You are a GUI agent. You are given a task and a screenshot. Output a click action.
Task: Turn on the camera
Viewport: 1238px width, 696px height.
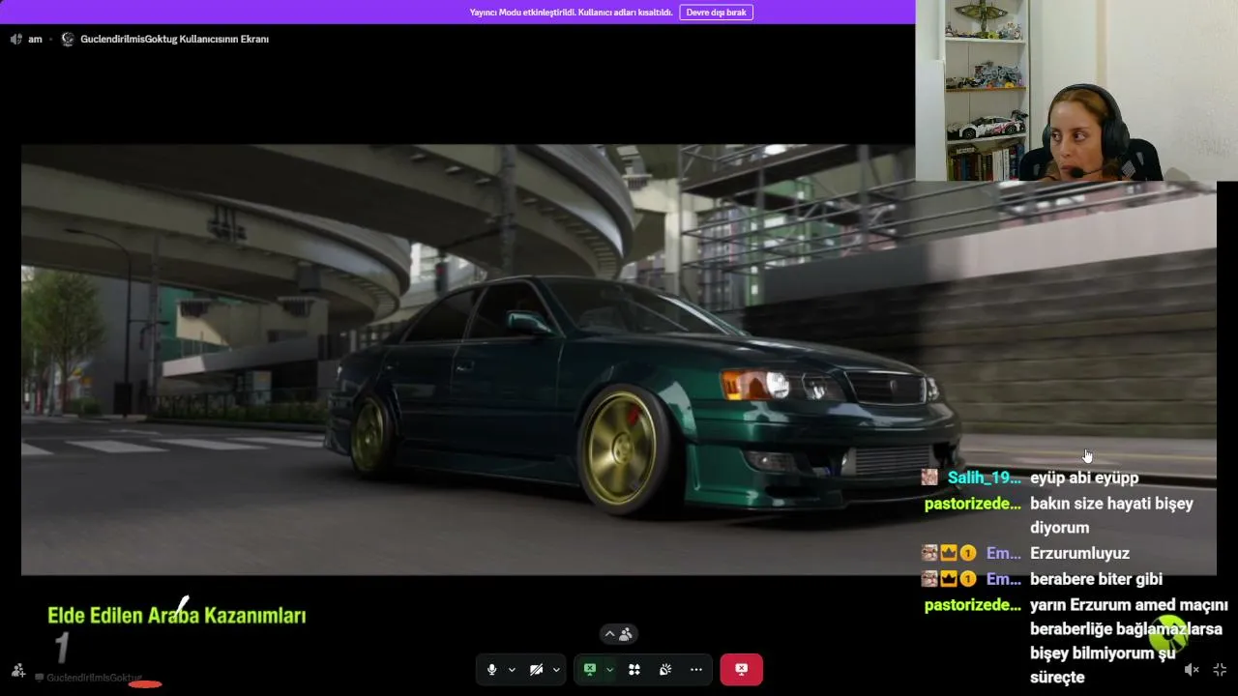click(x=536, y=669)
